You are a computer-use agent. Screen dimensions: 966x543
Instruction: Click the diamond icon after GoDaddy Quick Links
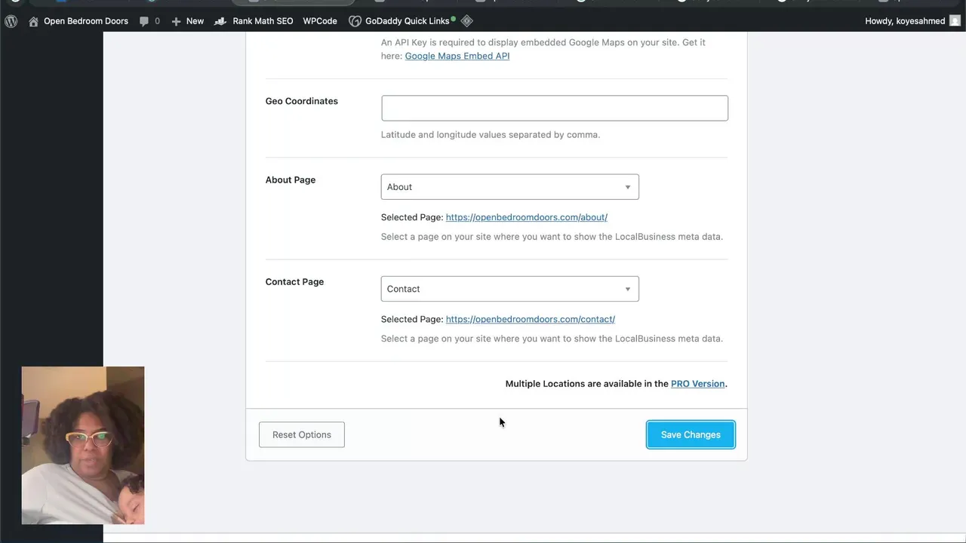pyautogui.click(x=466, y=21)
